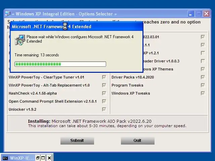Minimize the Options Selector window
The width and height of the screenshot is (215, 161).
point(190,14)
